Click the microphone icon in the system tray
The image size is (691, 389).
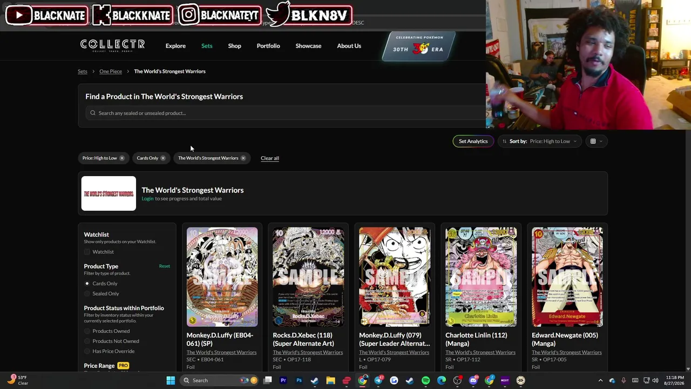[x=624, y=380]
